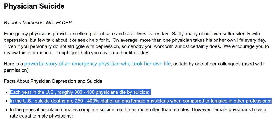The width and height of the screenshot is (278, 120).
Task: Click the bullet marker before Each year in the U.S.
Action: [x=6, y=93]
